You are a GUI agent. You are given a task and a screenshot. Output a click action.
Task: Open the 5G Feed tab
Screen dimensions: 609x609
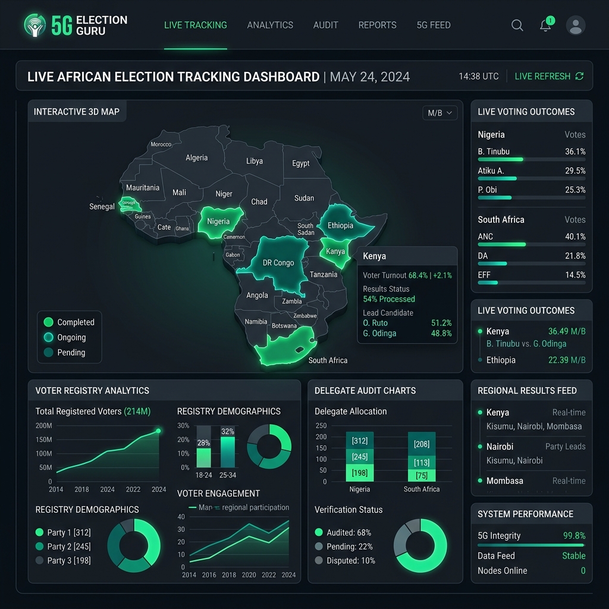coord(434,25)
